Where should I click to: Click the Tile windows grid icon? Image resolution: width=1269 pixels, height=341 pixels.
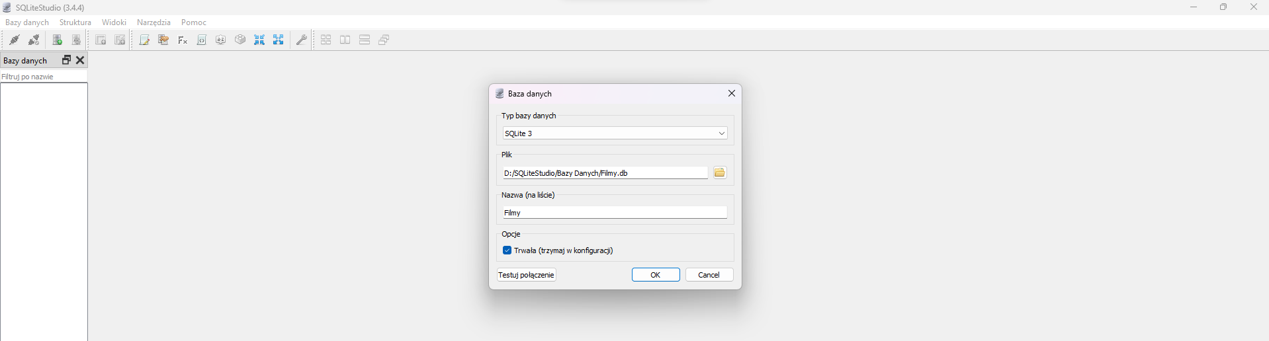pos(326,40)
